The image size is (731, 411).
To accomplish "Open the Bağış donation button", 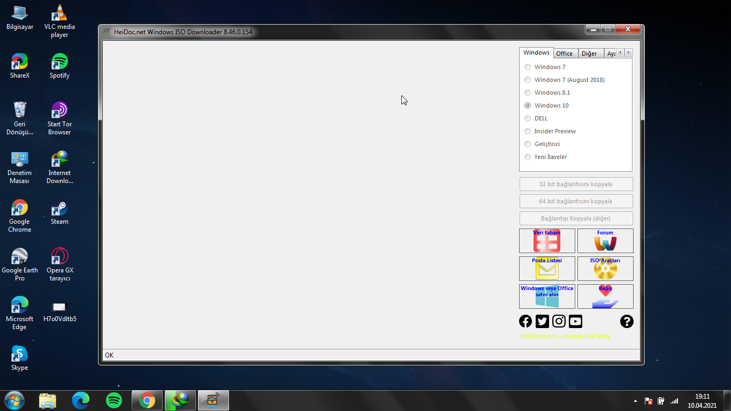I will (x=605, y=296).
